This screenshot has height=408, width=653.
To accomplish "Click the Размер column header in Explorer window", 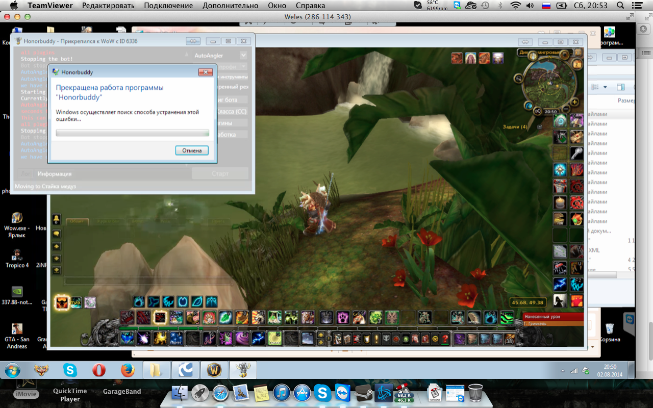I will pos(626,100).
